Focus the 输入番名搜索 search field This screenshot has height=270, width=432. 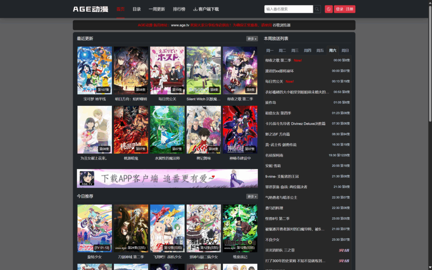tap(289, 9)
